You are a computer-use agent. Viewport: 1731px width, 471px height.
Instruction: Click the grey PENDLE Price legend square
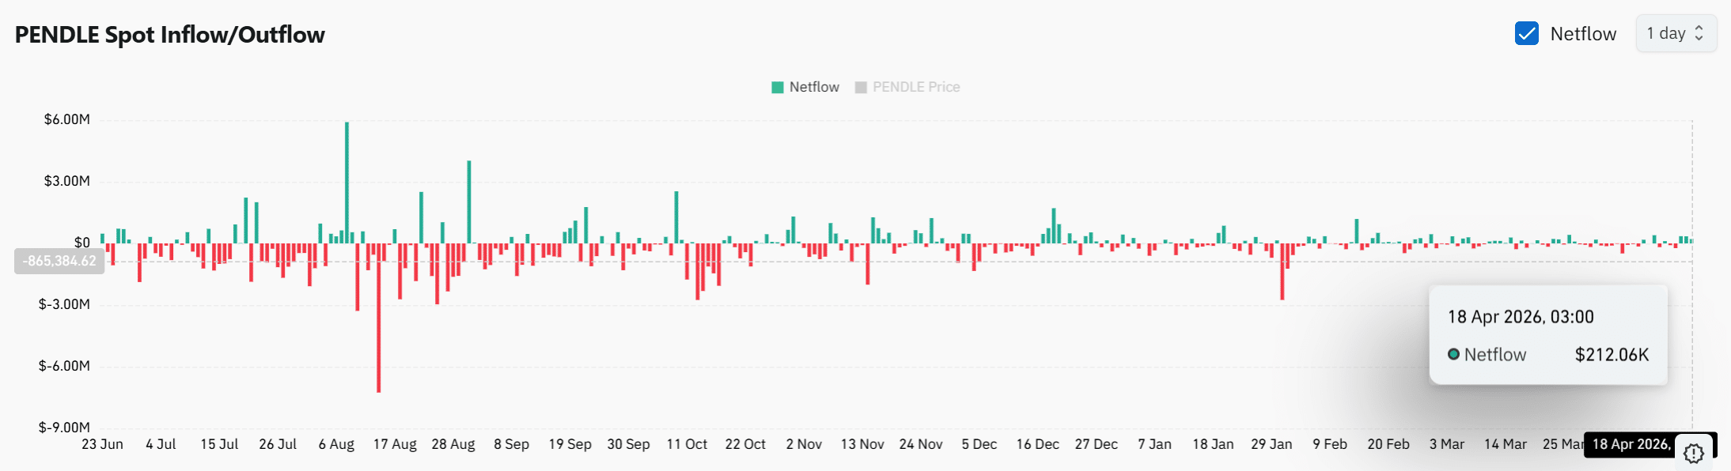point(861,87)
